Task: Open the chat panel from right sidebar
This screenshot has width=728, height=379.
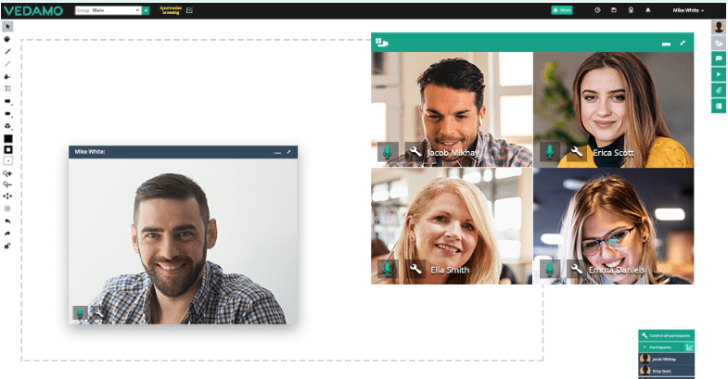Action: tap(719, 58)
